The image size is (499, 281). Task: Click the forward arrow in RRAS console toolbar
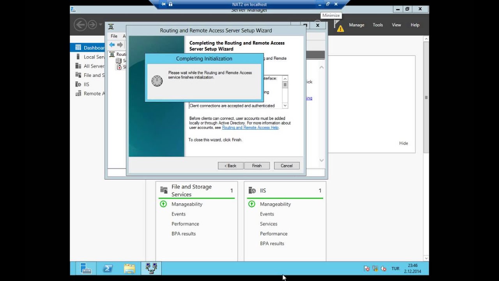point(120,44)
